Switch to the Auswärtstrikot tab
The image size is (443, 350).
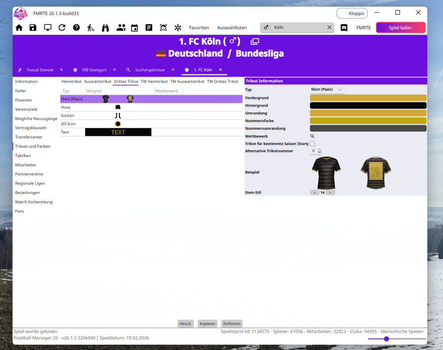[x=97, y=81]
